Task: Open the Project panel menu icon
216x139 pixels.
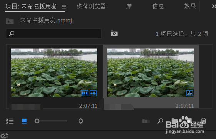Action: click(64, 7)
